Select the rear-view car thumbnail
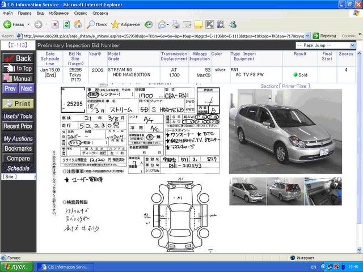The image size is (363, 272). pos(285,192)
